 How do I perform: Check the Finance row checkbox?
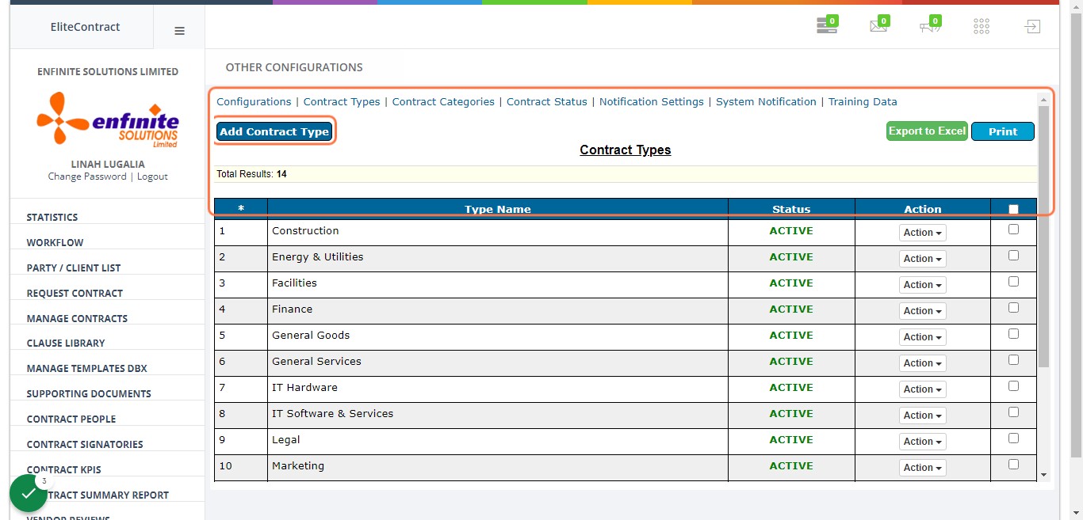[1013, 308]
